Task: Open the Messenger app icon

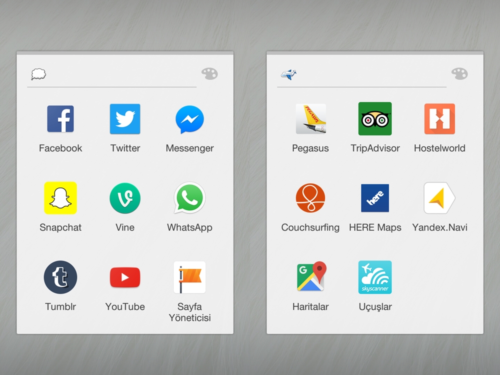Action: 189,119
